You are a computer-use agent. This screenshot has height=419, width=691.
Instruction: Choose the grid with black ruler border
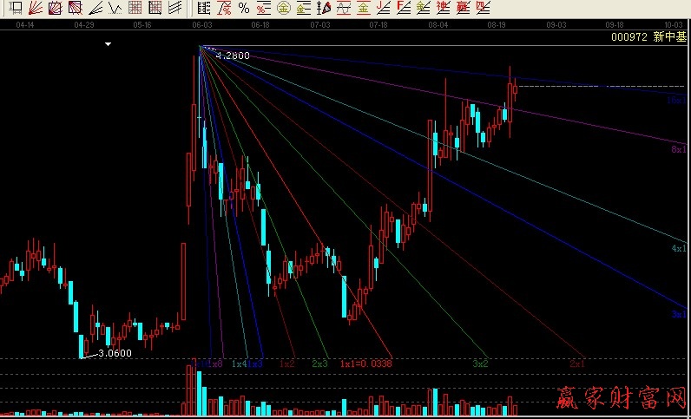tap(155, 9)
